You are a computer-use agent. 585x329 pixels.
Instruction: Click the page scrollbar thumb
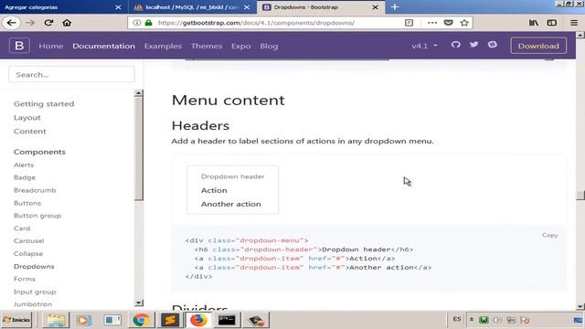(x=580, y=195)
